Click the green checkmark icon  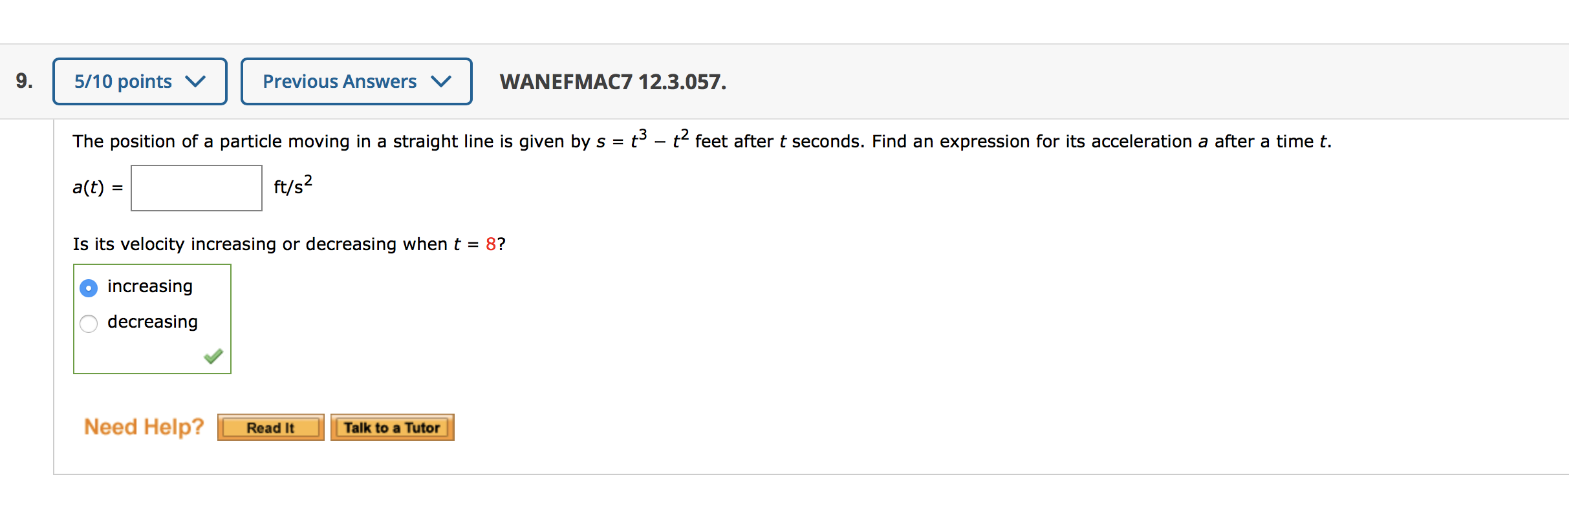pyautogui.click(x=213, y=355)
